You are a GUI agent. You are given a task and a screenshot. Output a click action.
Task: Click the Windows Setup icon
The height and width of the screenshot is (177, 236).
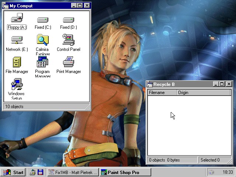[x=16, y=85]
